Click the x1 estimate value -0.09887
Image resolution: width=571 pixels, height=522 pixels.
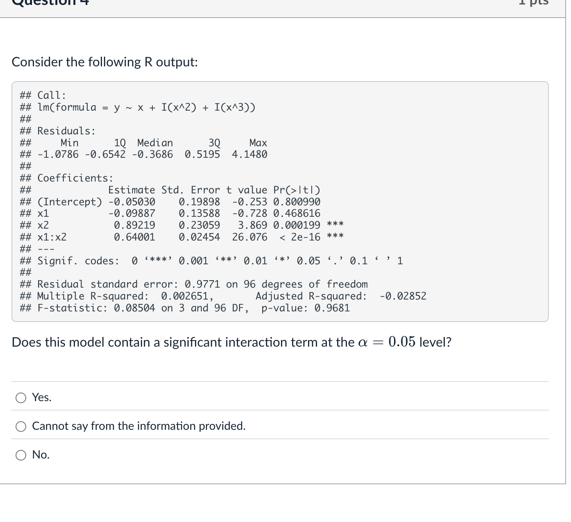(132, 213)
